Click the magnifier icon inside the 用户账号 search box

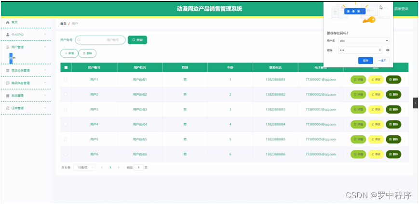(x=79, y=40)
